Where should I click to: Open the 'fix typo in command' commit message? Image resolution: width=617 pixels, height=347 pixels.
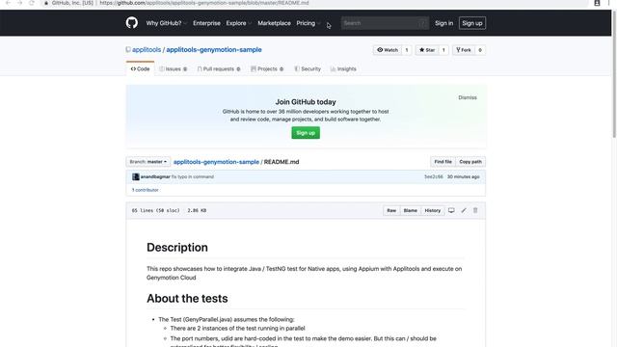[x=193, y=176]
